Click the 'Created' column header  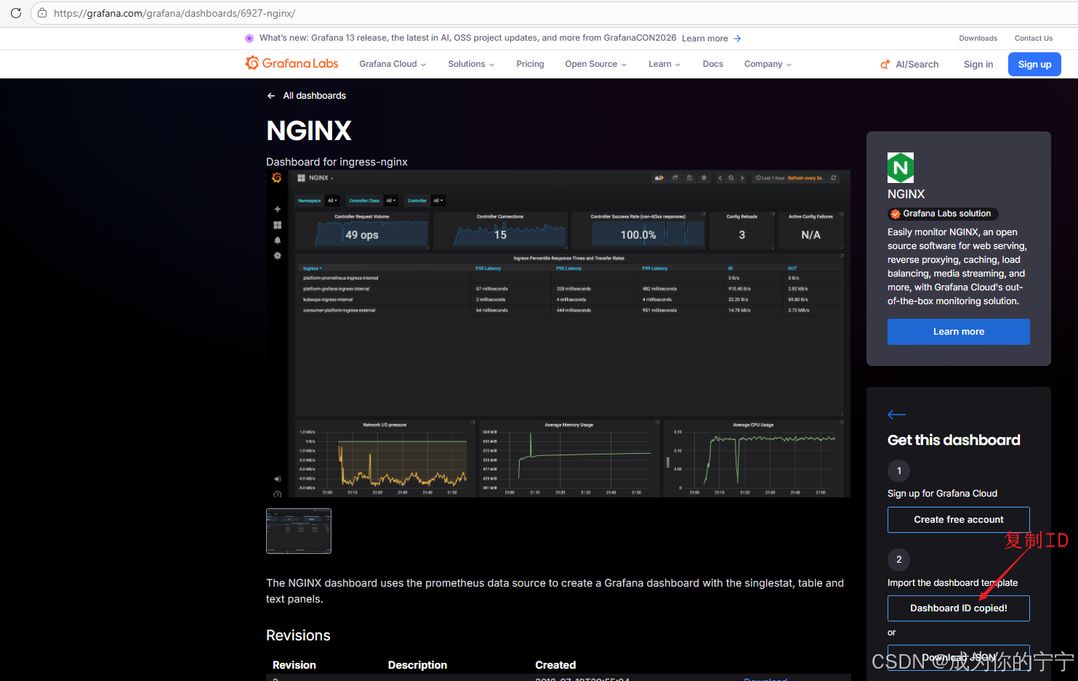[555, 665]
